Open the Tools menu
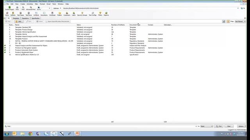Viewport: 250px width, 140px height. [54, 4]
